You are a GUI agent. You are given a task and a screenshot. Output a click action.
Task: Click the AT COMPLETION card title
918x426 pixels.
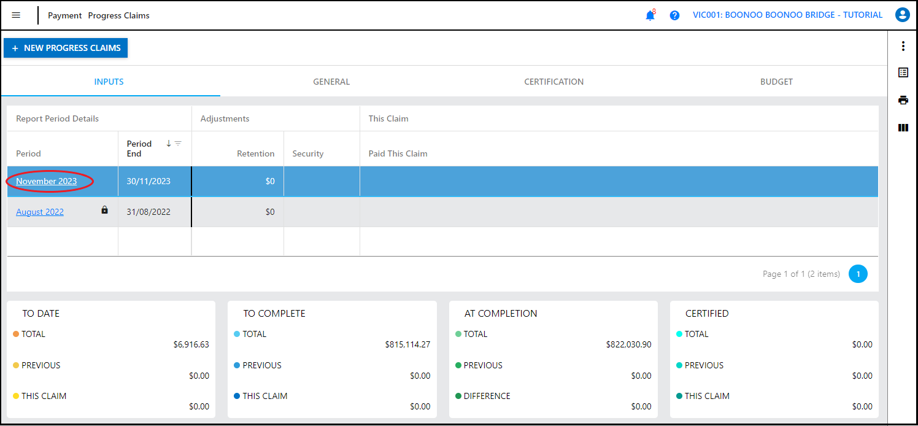click(x=501, y=313)
